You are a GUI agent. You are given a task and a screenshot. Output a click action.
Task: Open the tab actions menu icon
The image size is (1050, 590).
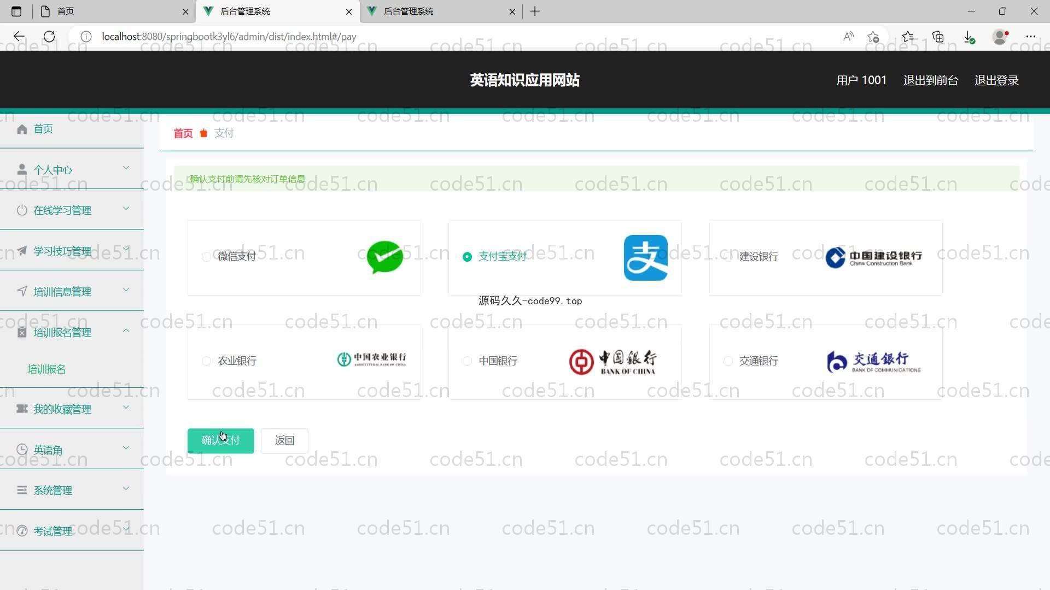tap(16, 11)
